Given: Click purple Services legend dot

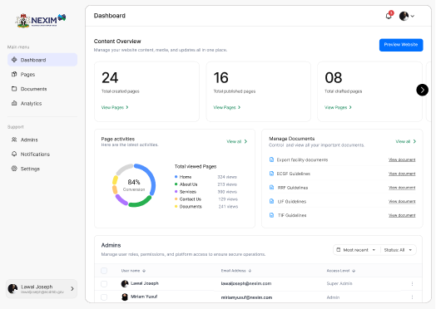Looking at the screenshot, I should coord(176,192).
